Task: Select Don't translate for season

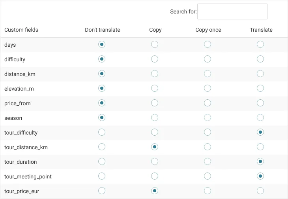Action: pyautogui.click(x=102, y=118)
